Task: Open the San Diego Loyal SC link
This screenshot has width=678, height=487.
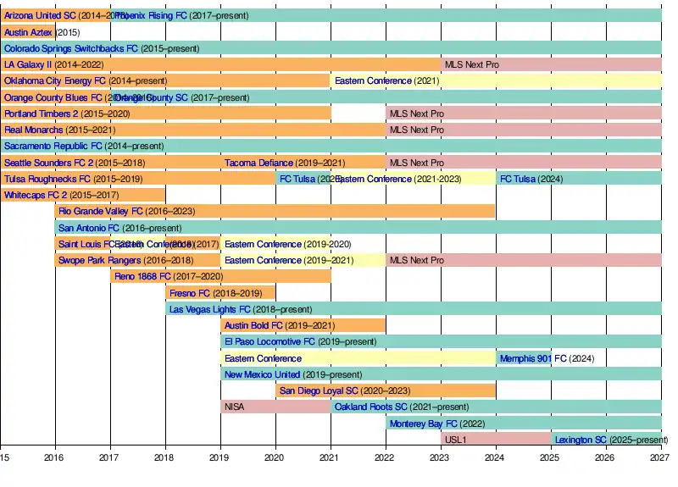Action: 322,390
